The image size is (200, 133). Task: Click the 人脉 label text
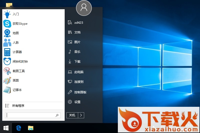[x=16, y=42]
